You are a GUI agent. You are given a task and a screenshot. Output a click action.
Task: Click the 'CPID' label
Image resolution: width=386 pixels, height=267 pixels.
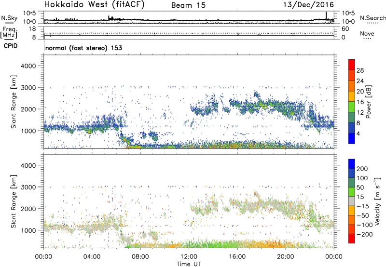tap(11, 46)
